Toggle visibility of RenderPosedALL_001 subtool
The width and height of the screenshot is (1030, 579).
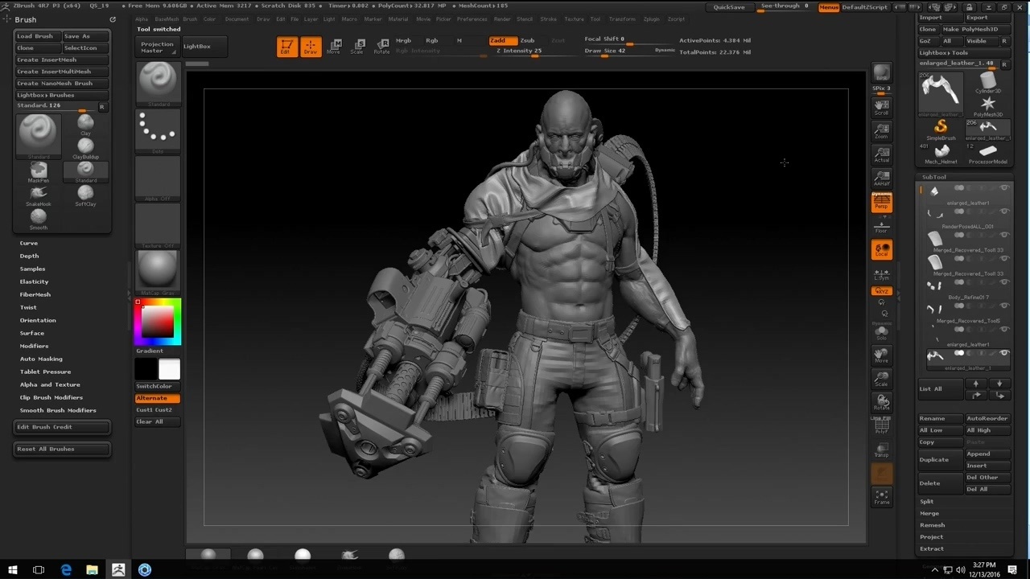[x=1004, y=211]
